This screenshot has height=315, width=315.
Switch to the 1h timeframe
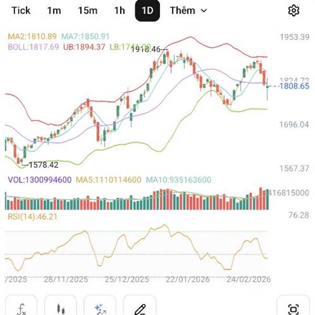pyautogui.click(x=119, y=10)
